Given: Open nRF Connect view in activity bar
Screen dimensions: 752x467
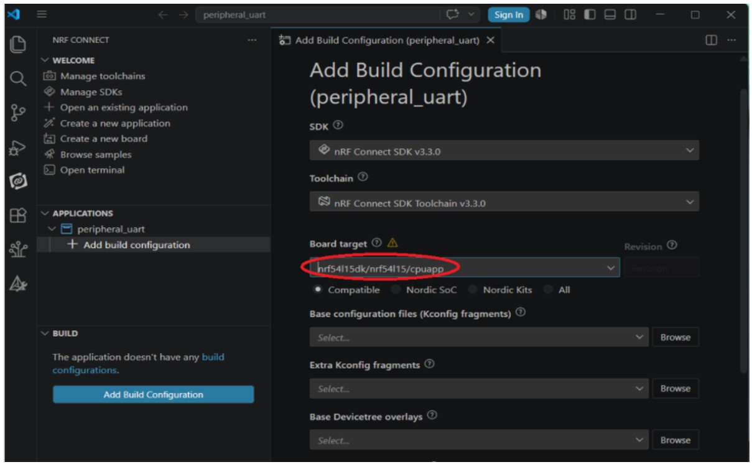Looking at the screenshot, I should point(19,182).
